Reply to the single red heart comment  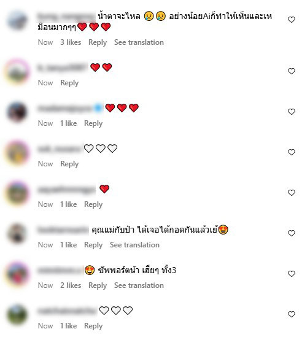click(x=93, y=204)
